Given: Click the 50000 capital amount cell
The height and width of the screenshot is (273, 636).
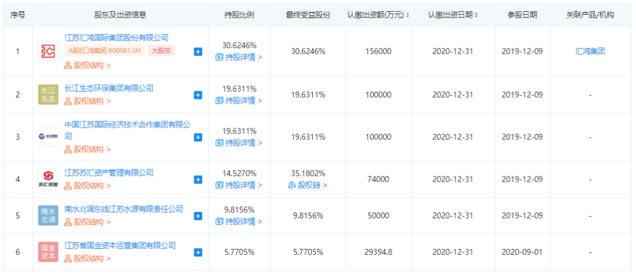Looking at the screenshot, I should point(378,216).
